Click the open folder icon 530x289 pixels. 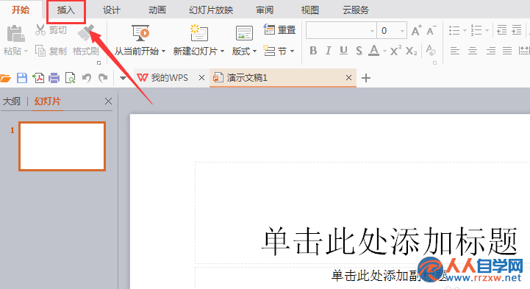pos(5,79)
